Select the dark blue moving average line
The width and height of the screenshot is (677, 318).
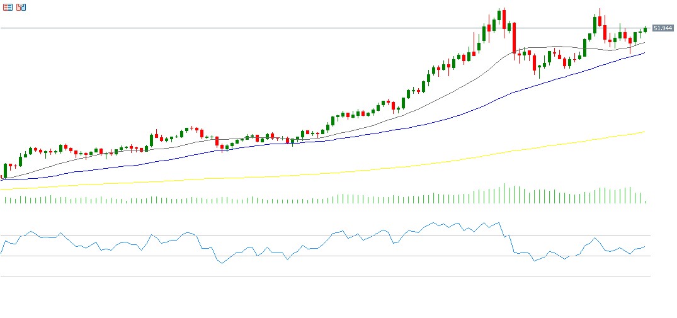tap(378, 131)
